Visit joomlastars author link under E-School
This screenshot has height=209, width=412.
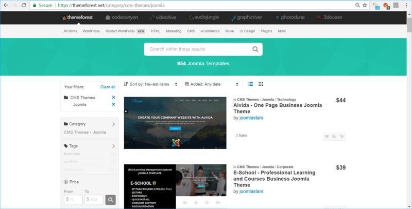(251, 192)
